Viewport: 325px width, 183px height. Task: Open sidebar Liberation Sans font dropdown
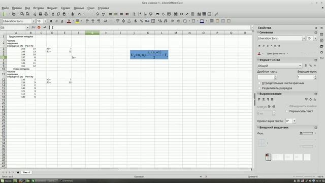[x=304, y=39]
